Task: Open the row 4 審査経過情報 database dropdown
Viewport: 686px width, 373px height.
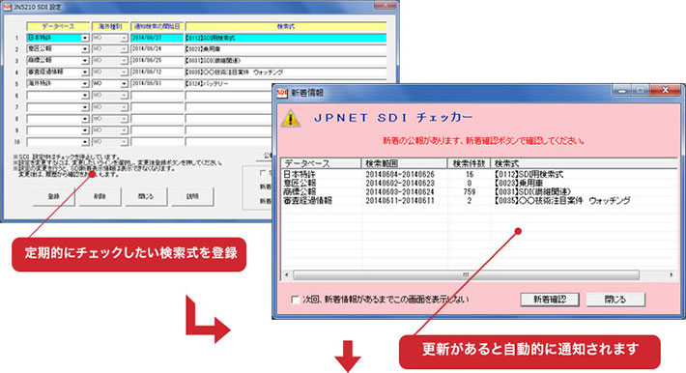Action: (85, 72)
